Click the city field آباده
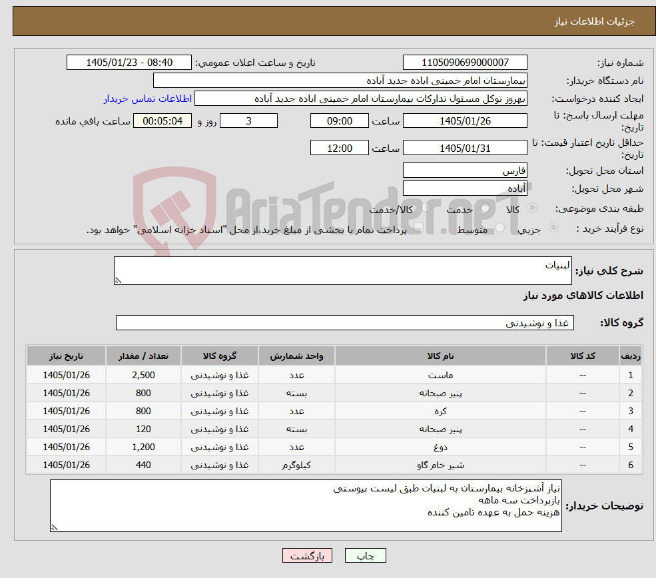Image resolution: width=656 pixels, height=578 pixels. coord(465,188)
